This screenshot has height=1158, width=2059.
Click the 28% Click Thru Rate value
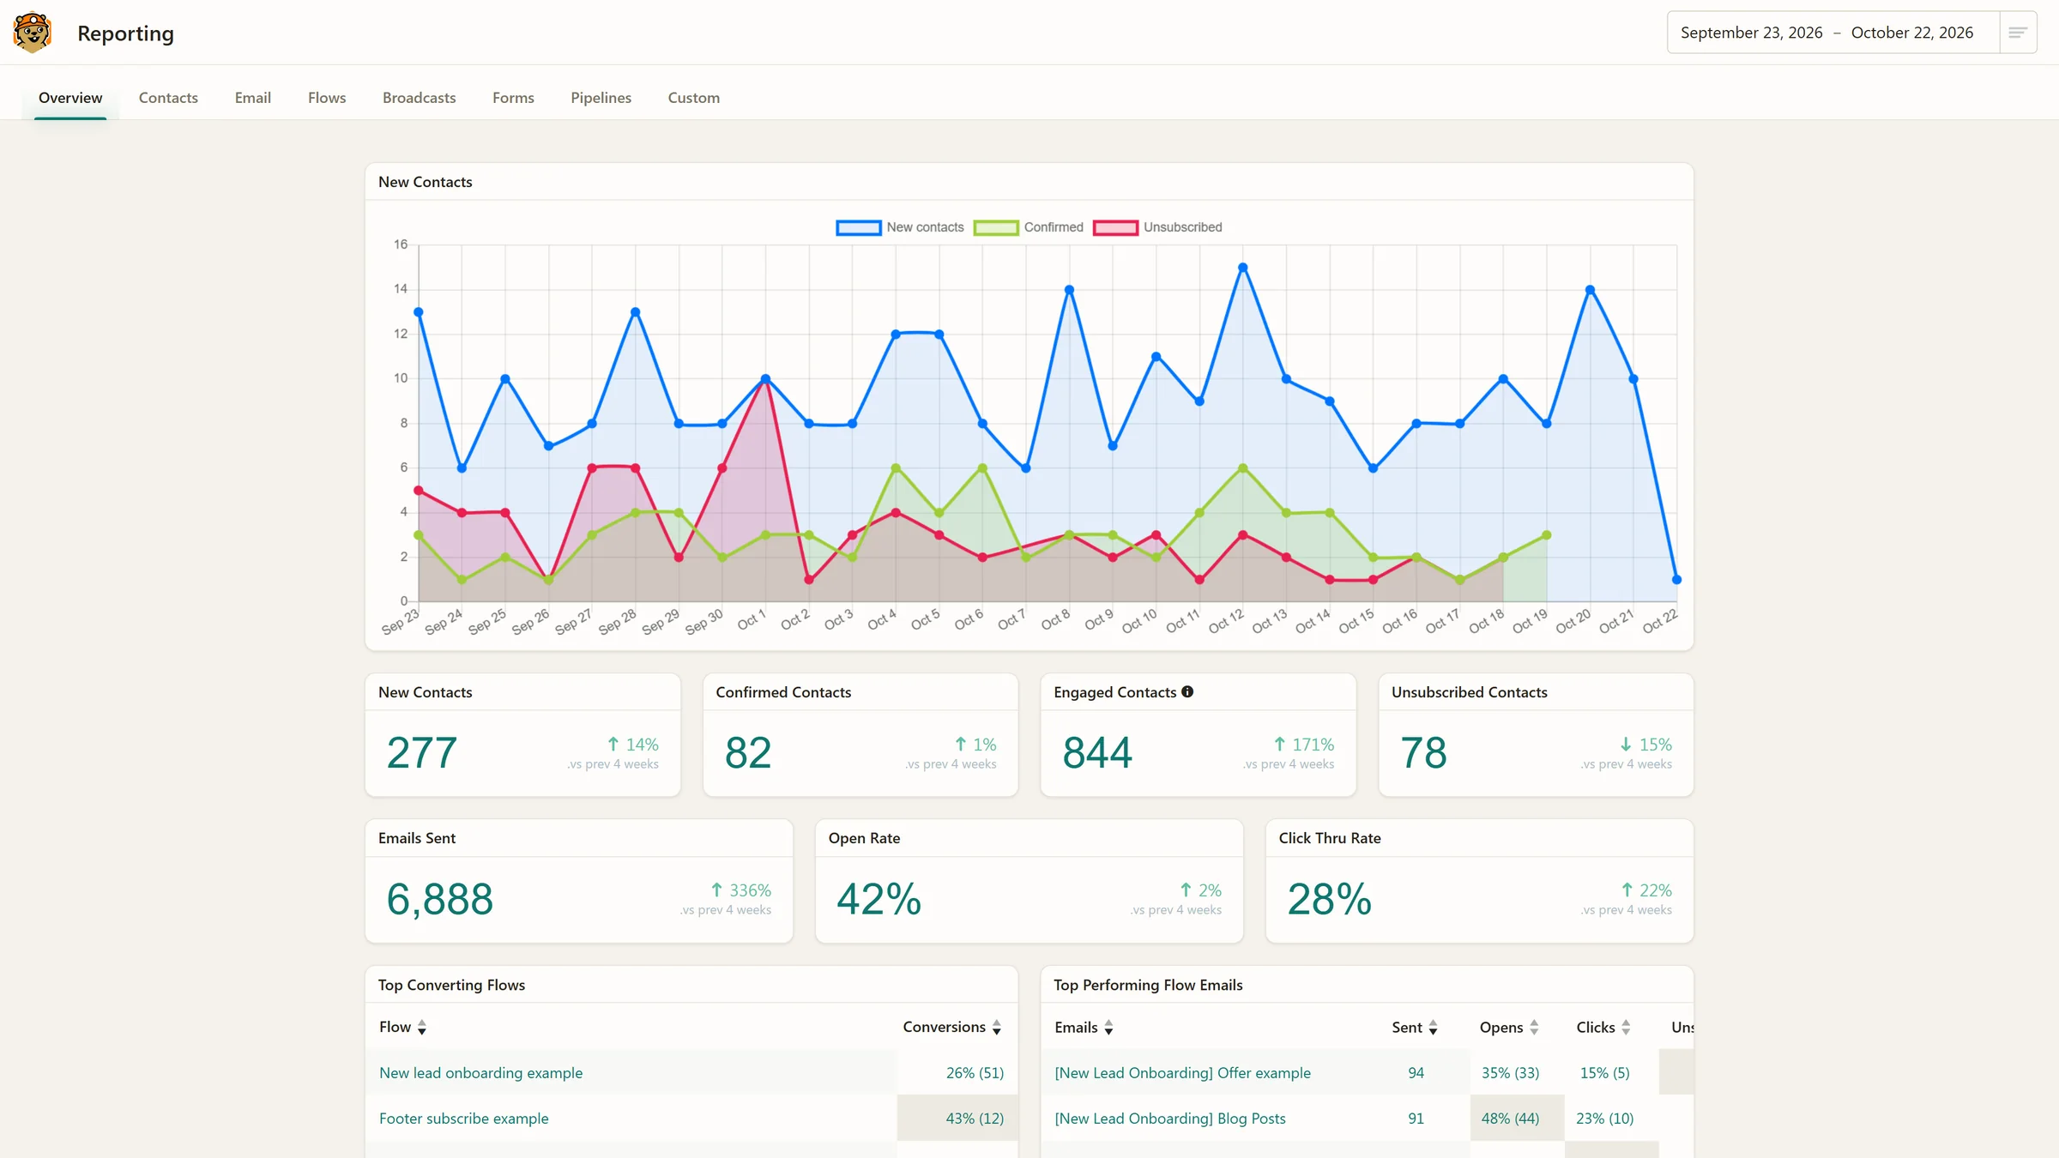(x=1330, y=900)
